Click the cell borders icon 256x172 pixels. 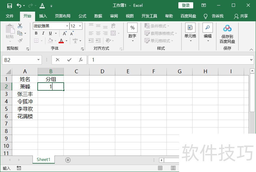pyautogui.click(x=36, y=40)
